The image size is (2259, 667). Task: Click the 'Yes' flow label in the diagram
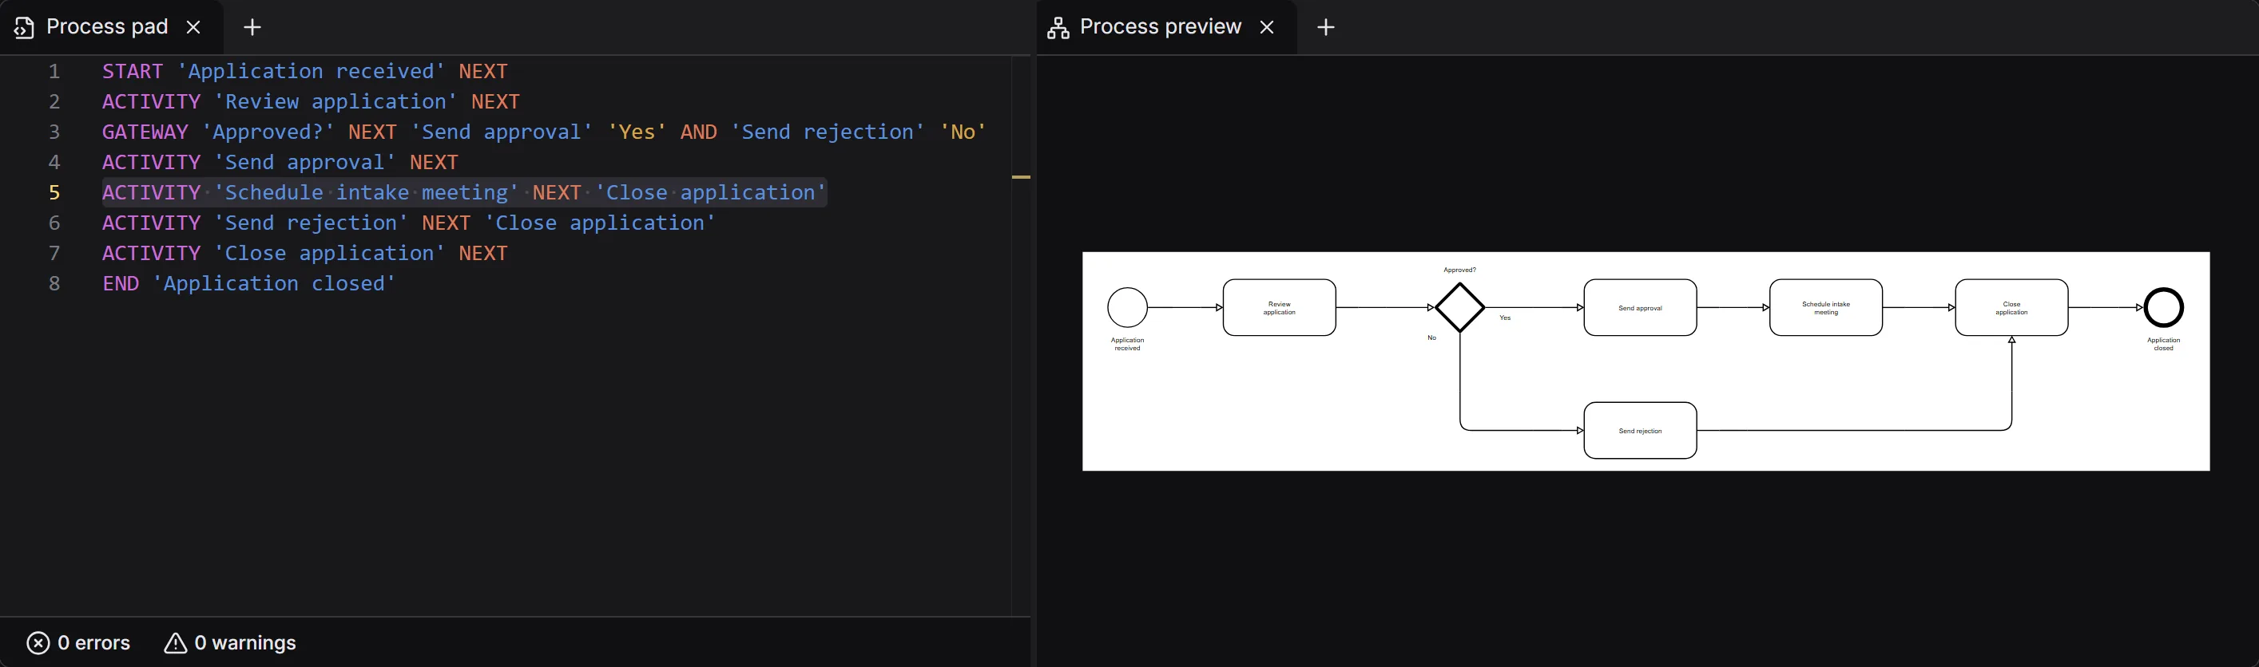coord(1505,318)
